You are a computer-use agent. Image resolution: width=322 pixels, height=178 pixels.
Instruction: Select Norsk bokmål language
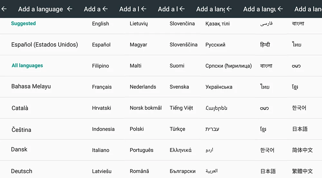pos(146,108)
